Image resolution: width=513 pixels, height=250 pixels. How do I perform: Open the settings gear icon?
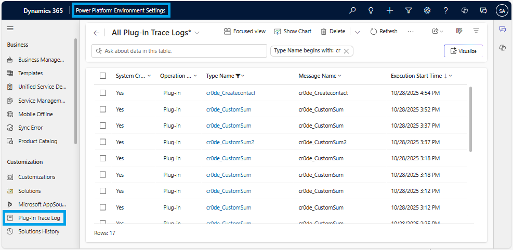point(427,10)
